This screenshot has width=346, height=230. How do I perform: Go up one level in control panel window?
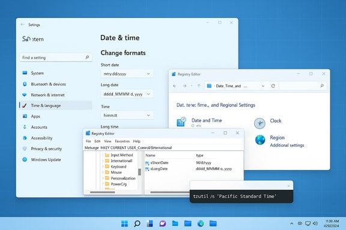click(199, 86)
